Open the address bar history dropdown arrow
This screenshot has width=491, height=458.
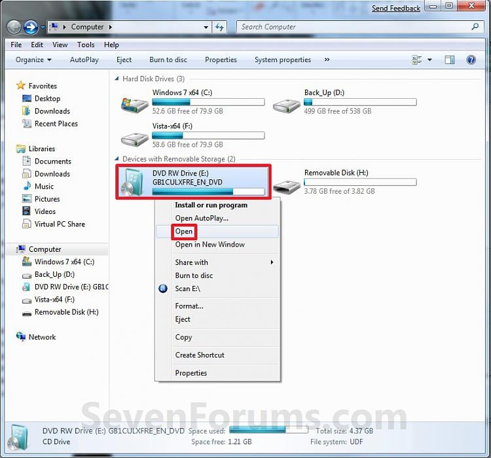pyautogui.click(x=206, y=27)
